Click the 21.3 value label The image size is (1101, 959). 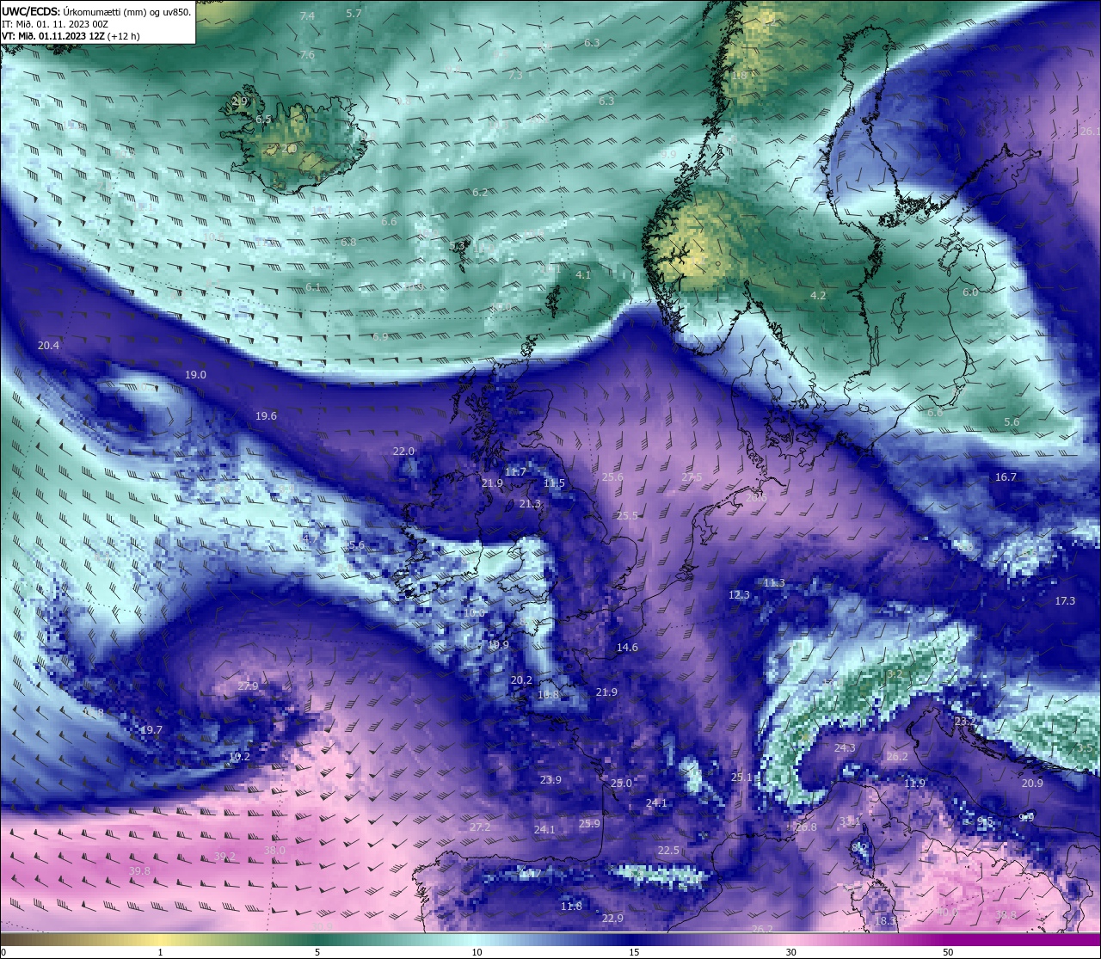pos(530,504)
